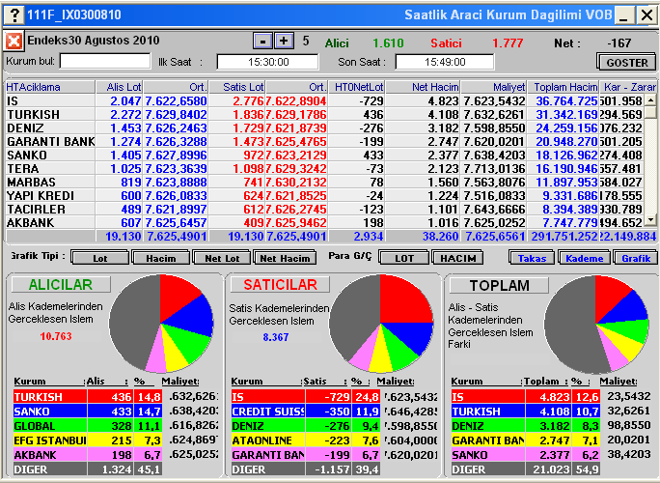The width and height of the screenshot is (660, 483).
Task: Click yellow EFG ISTANBUL row
Action: click(x=88, y=440)
